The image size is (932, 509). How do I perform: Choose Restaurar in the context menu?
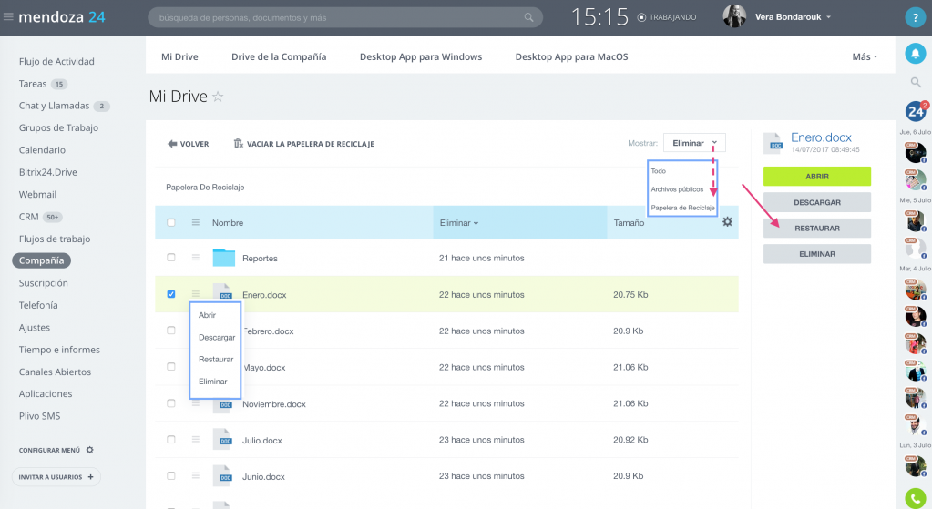(x=216, y=360)
